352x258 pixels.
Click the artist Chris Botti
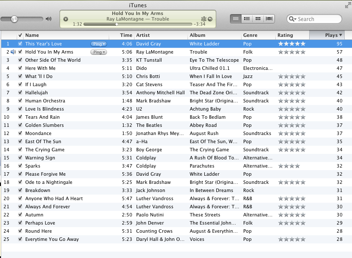click(x=148, y=76)
